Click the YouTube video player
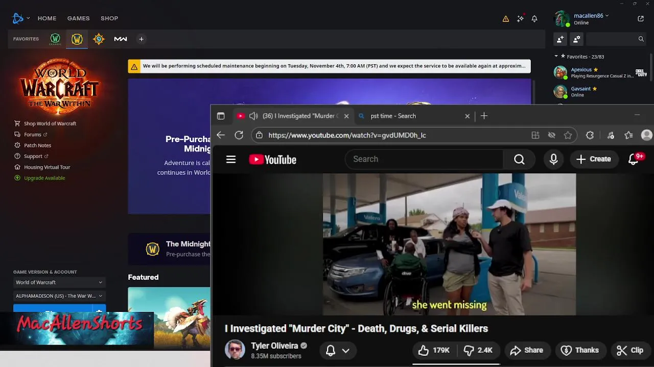 432,244
